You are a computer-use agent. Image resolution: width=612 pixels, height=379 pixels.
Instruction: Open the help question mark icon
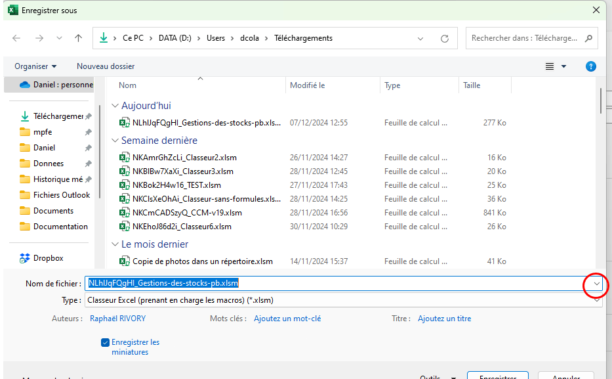click(590, 66)
